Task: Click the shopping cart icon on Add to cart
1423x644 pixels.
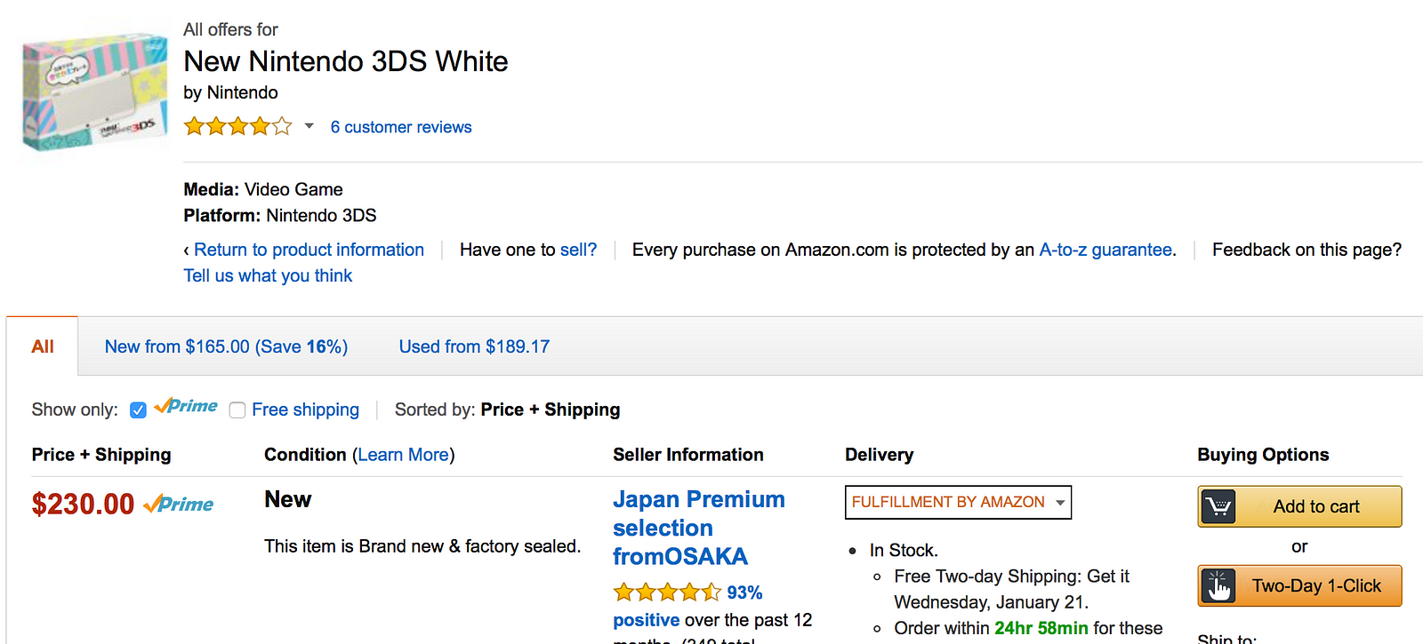Action: 1218,506
